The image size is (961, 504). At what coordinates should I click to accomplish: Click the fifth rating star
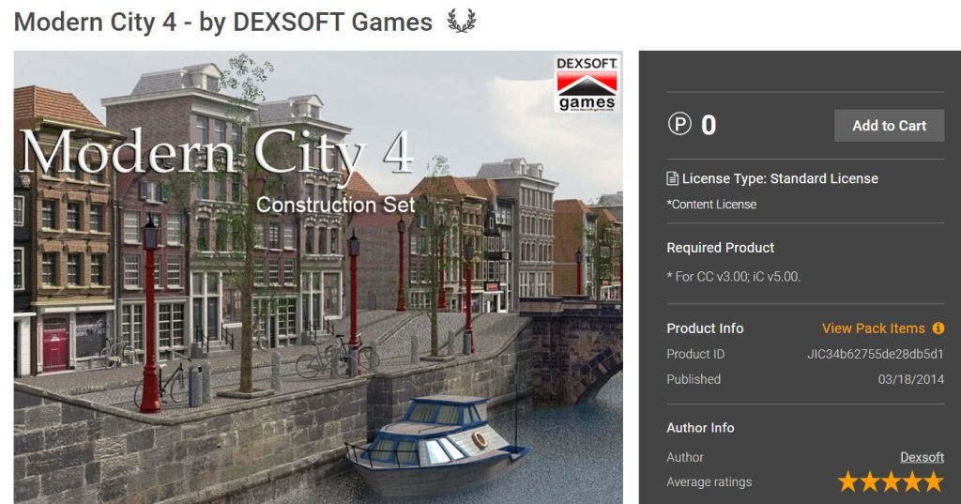[934, 481]
